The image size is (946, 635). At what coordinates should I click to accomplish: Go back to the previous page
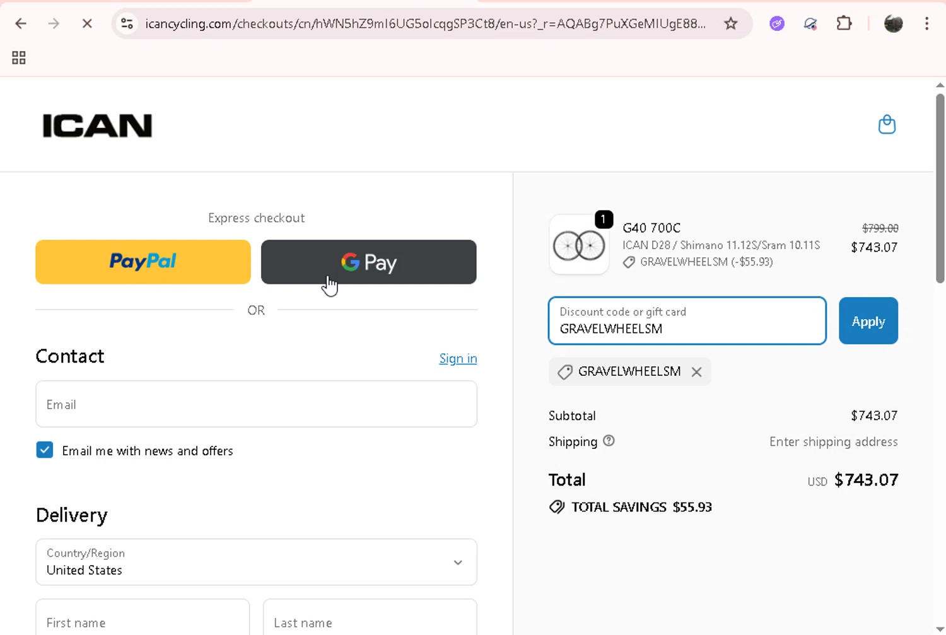tap(21, 24)
